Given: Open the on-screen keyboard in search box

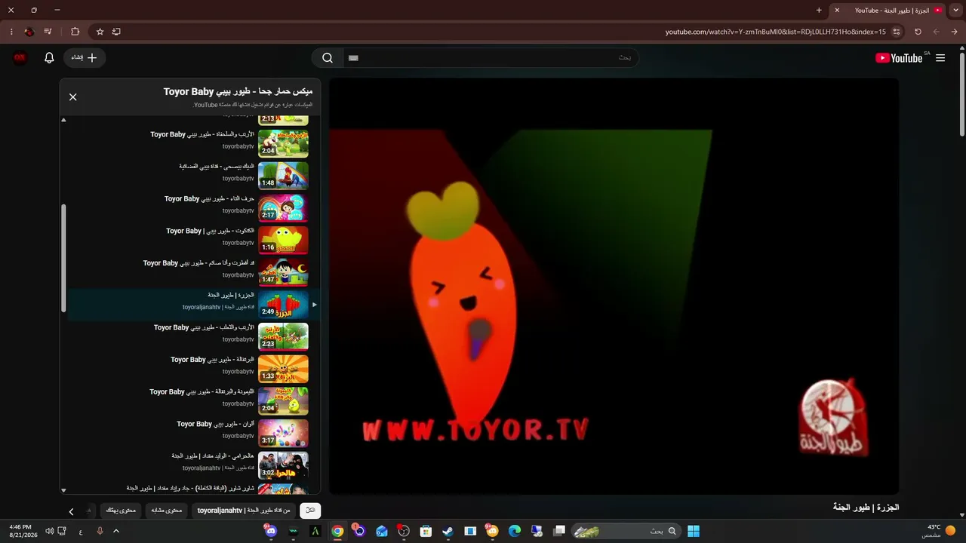Looking at the screenshot, I should 354,58.
